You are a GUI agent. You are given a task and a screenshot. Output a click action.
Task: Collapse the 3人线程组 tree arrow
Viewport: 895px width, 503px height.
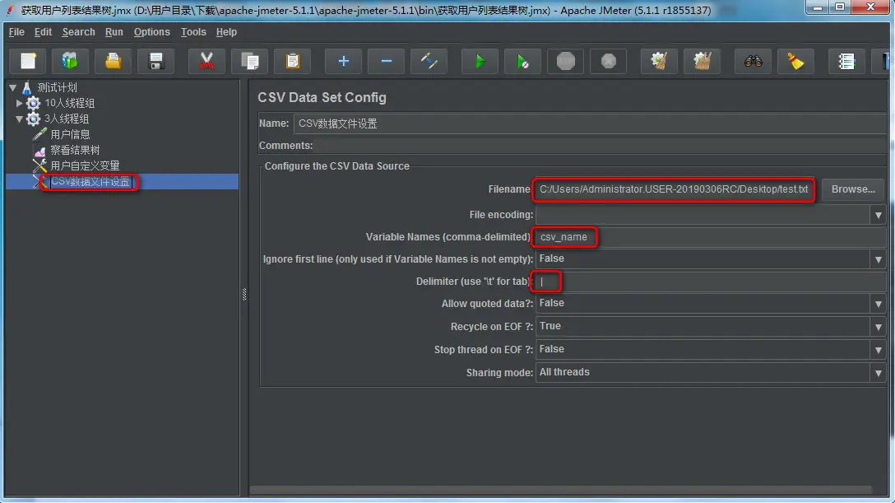click(20, 119)
